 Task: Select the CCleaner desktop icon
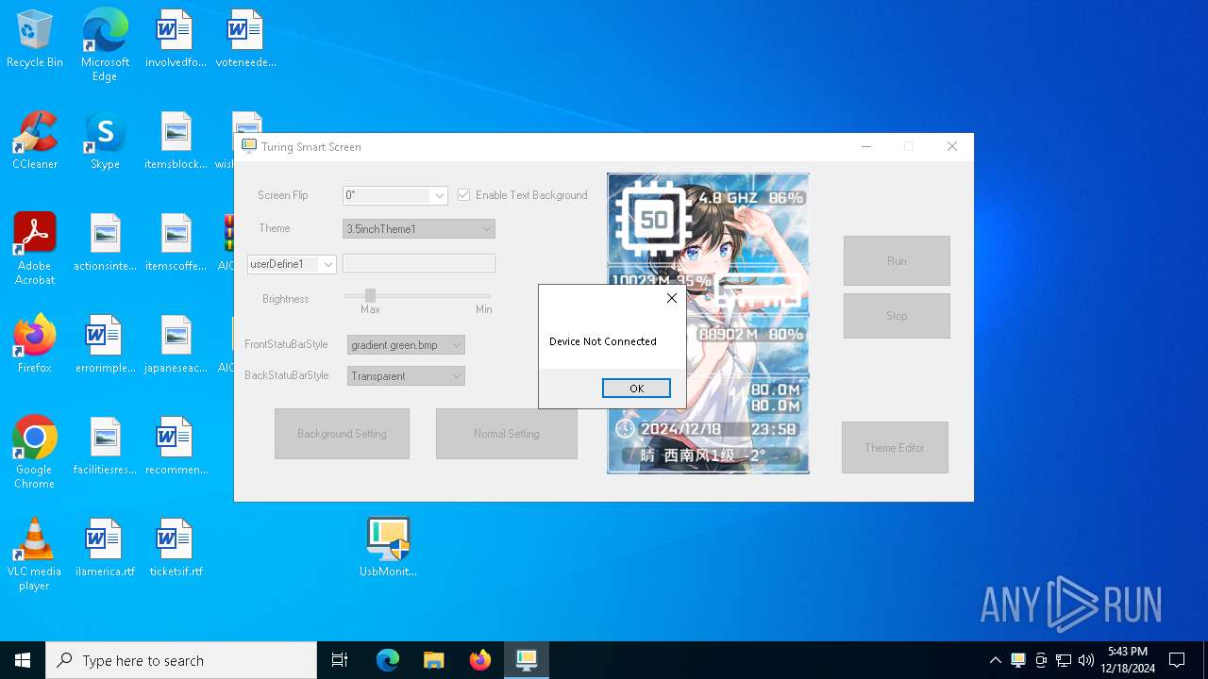[x=35, y=141]
